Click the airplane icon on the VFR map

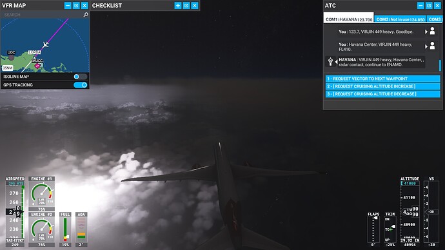[x=45, y=44]
